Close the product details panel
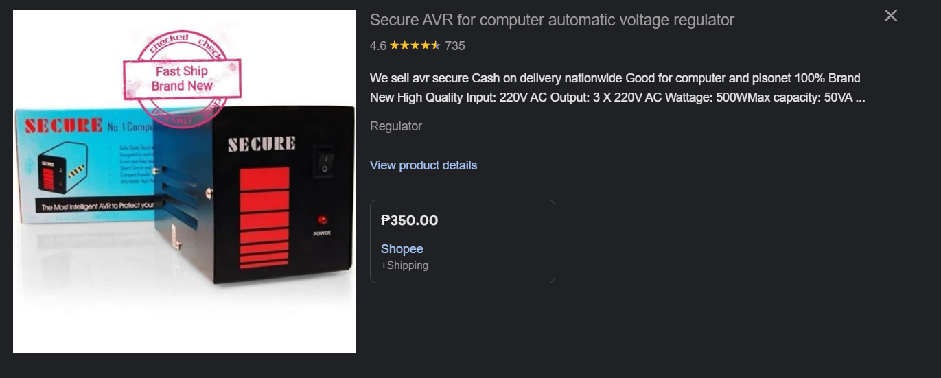This screenshot has width=941, height=378. [x=890, y=16]
